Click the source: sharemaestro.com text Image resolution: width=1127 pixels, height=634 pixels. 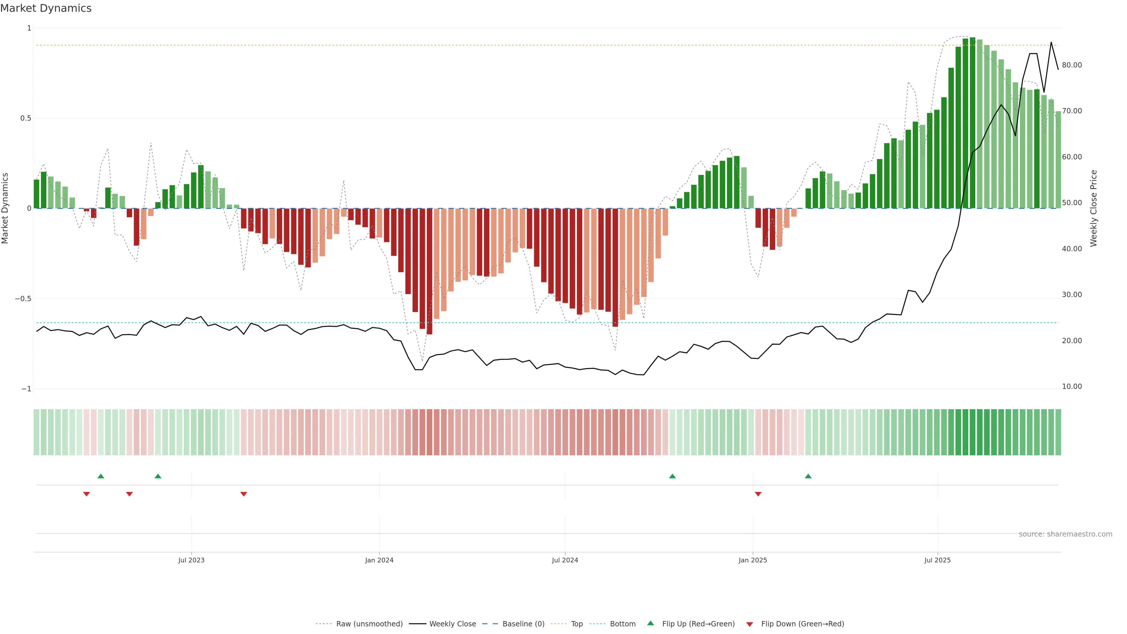click(1065, 534)
